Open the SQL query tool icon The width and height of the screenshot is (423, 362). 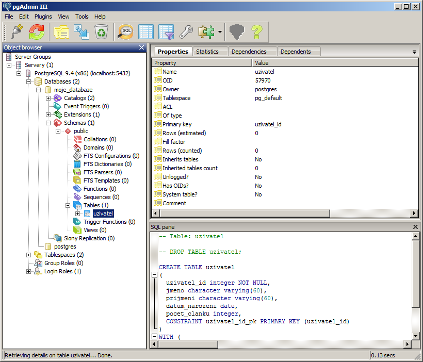pos(126,32)
